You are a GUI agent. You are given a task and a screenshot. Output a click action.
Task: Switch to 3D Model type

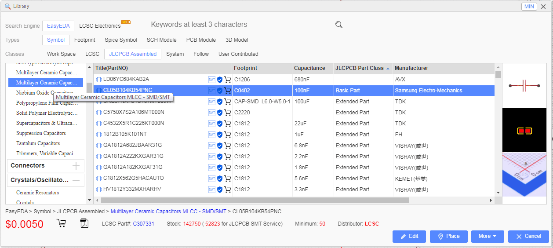pyautogui.click(x=237, y=40)
